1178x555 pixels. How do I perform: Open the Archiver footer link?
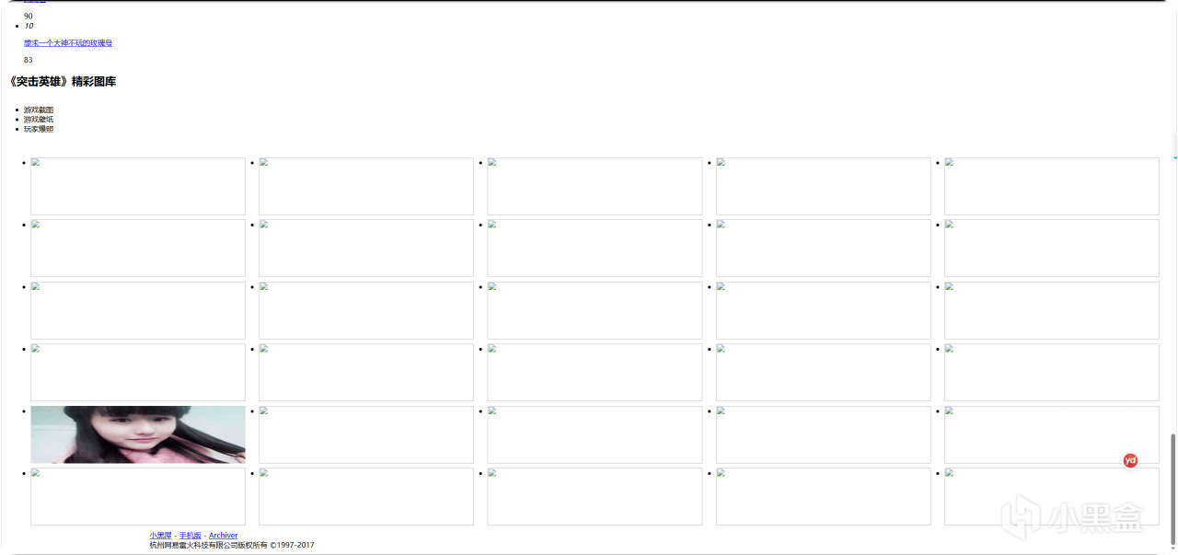pos(224,535)
